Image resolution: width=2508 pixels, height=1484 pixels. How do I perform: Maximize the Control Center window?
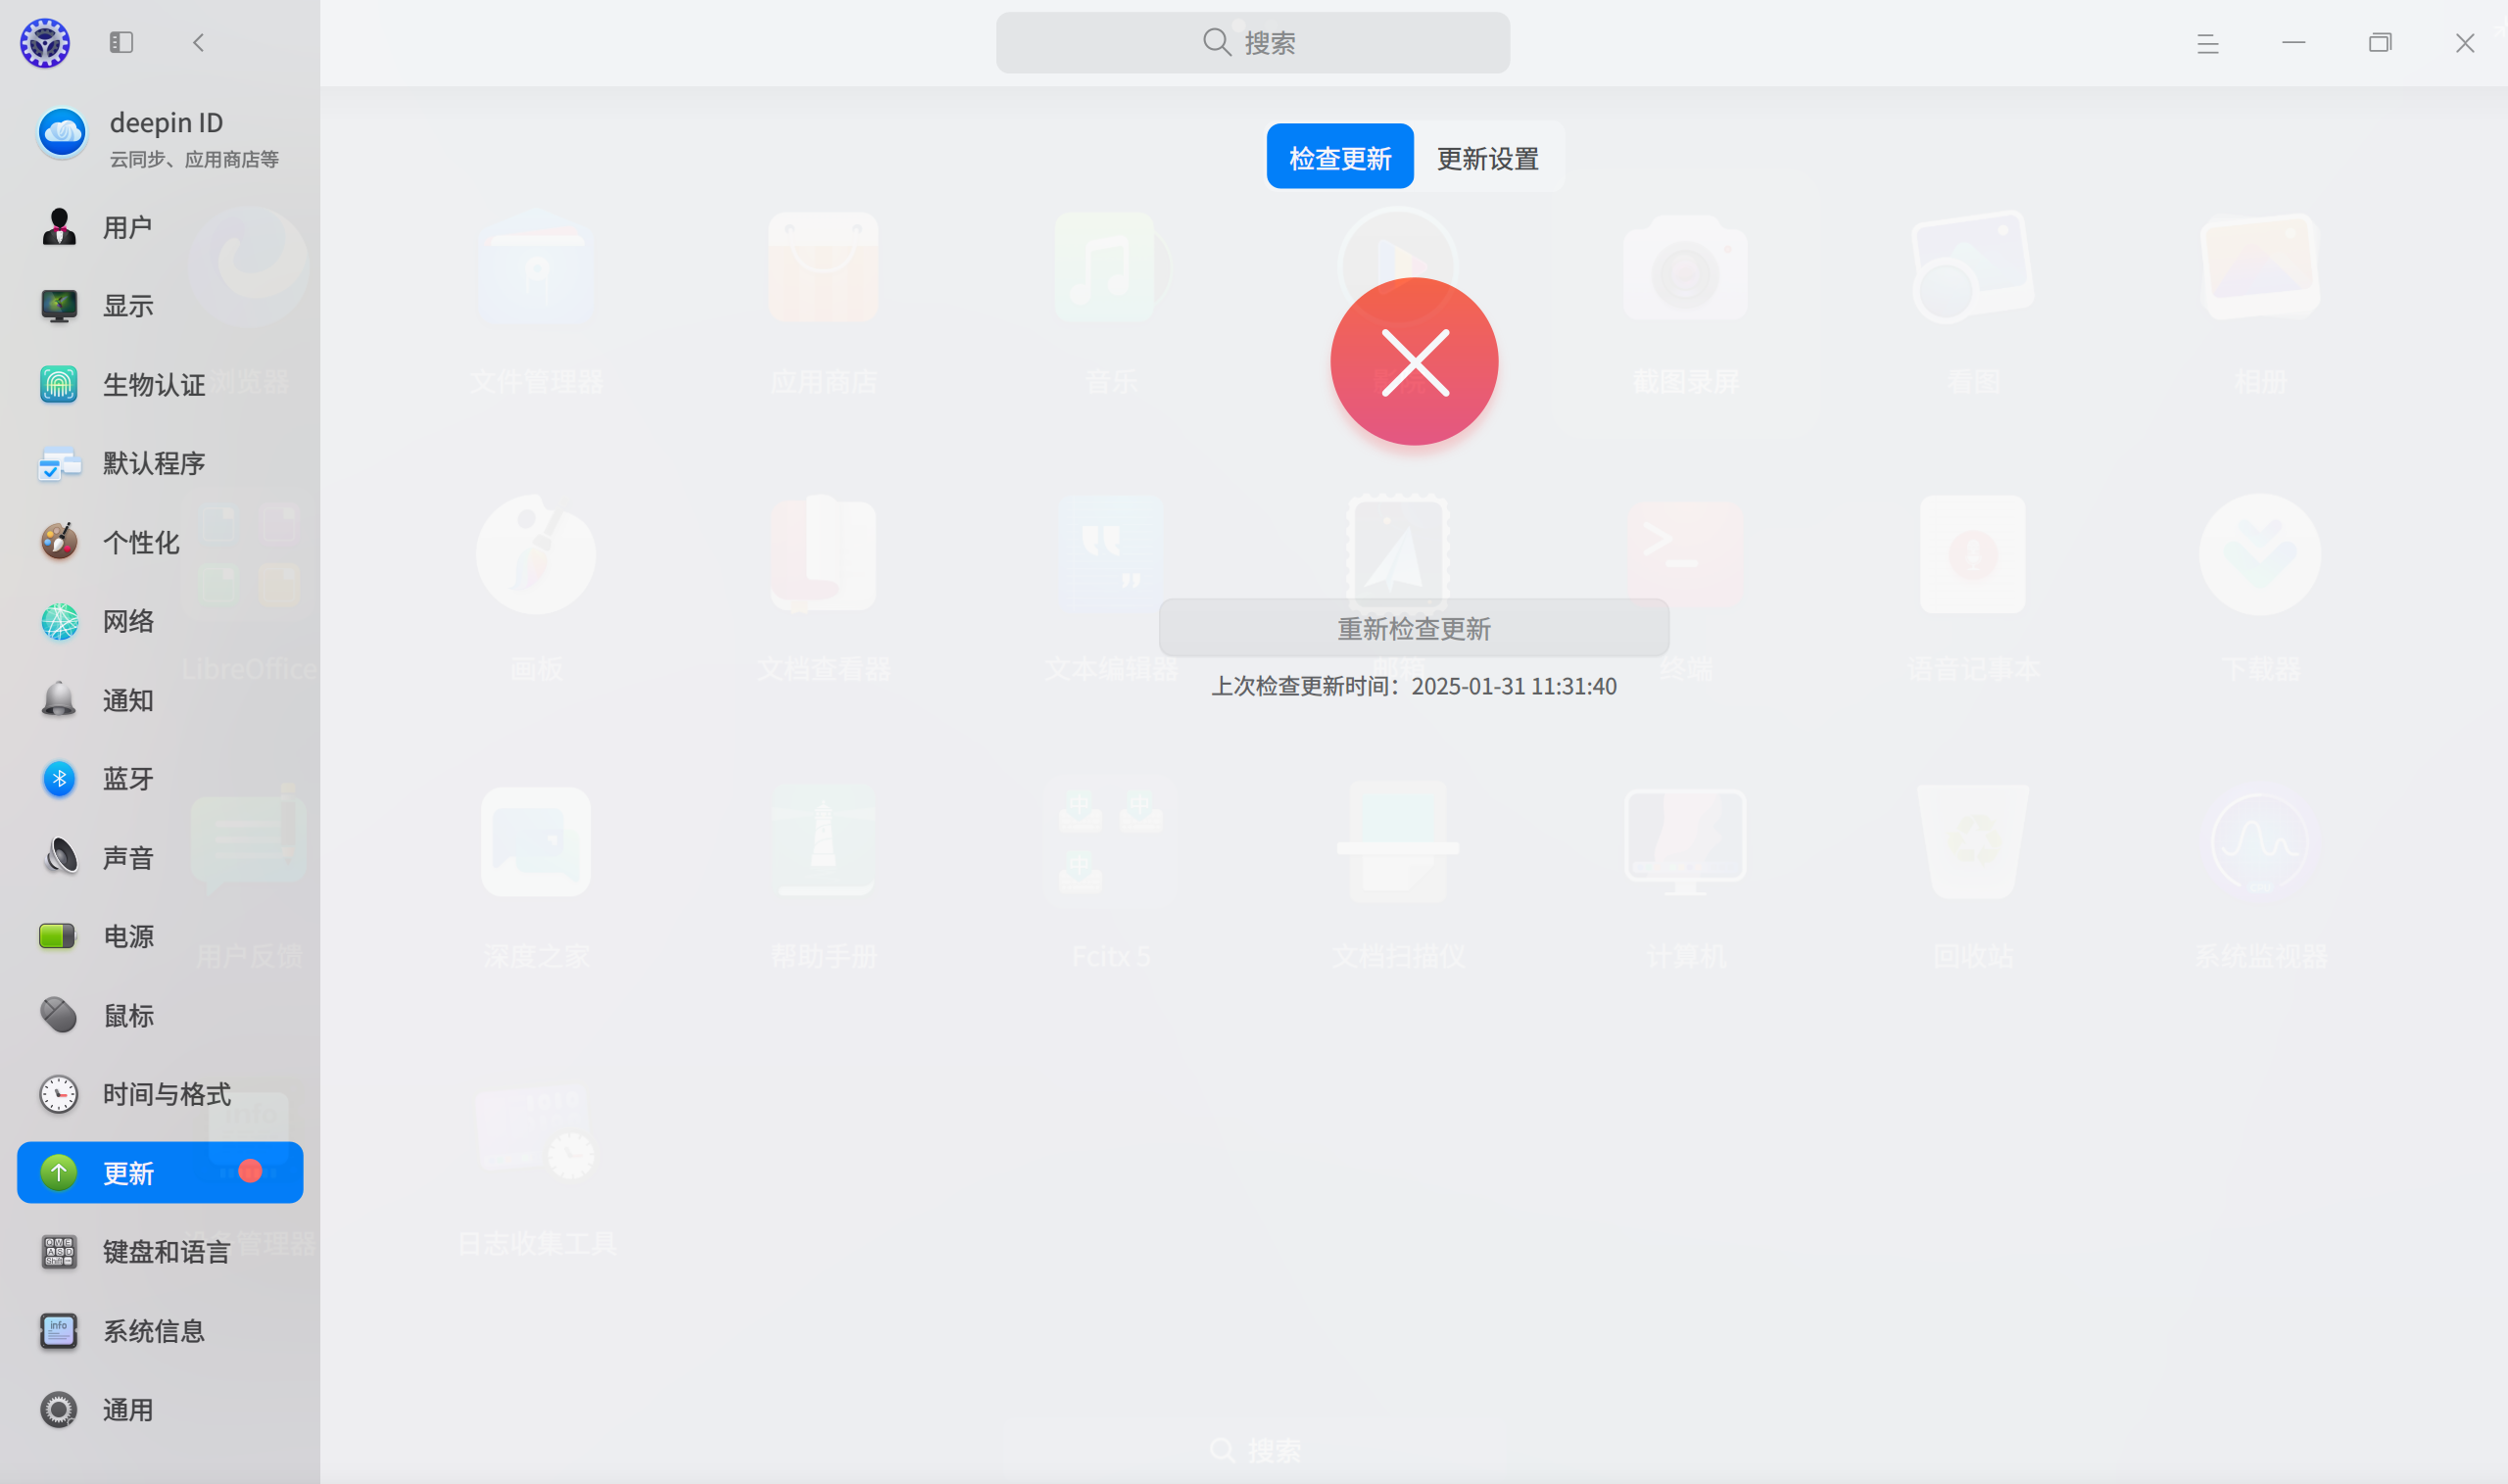[x=2380, y=43]
